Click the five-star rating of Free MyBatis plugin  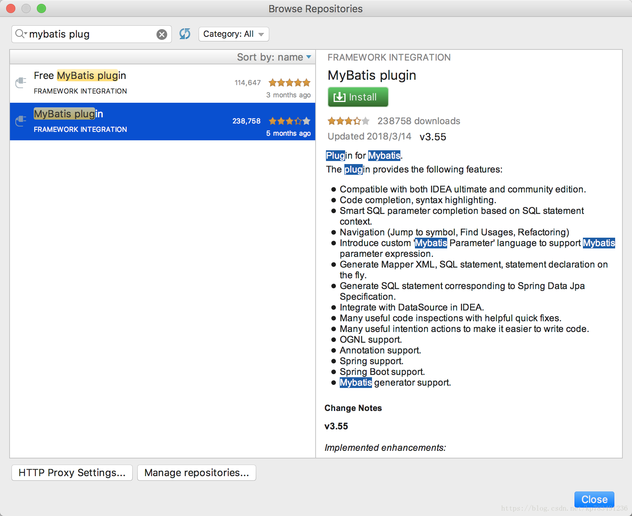click(x=290, y=82)
